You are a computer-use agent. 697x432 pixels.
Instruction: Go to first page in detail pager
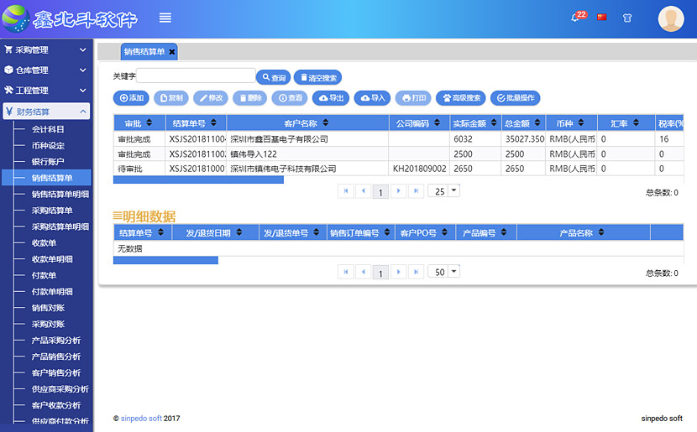coord(346,272)
